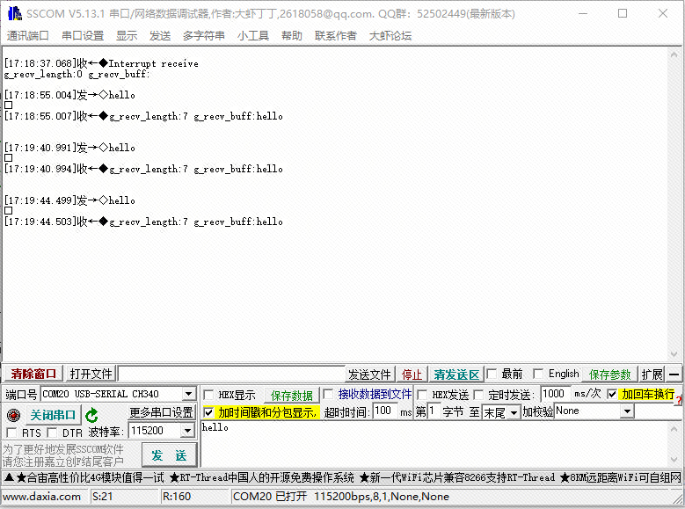
Task: Click the 停止 button
Action: click(412, 374)
